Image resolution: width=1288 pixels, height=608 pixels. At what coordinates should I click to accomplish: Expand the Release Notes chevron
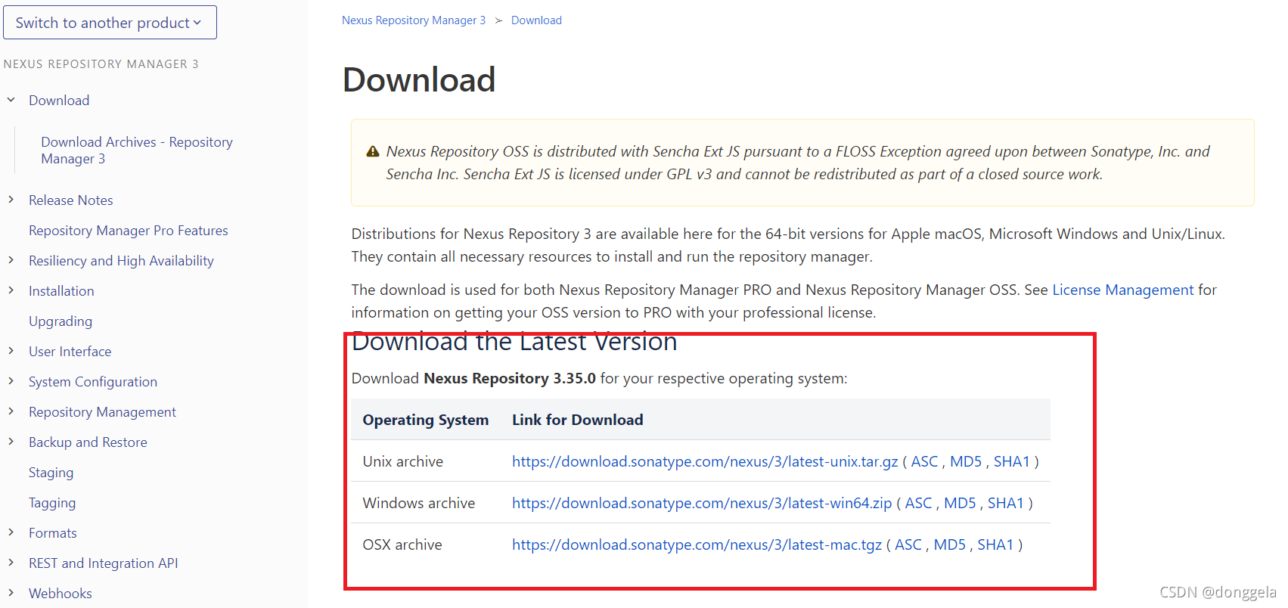click(11, 200)
